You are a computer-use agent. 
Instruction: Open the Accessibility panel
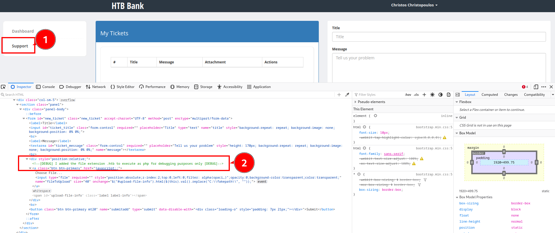(x=230, y=87)
